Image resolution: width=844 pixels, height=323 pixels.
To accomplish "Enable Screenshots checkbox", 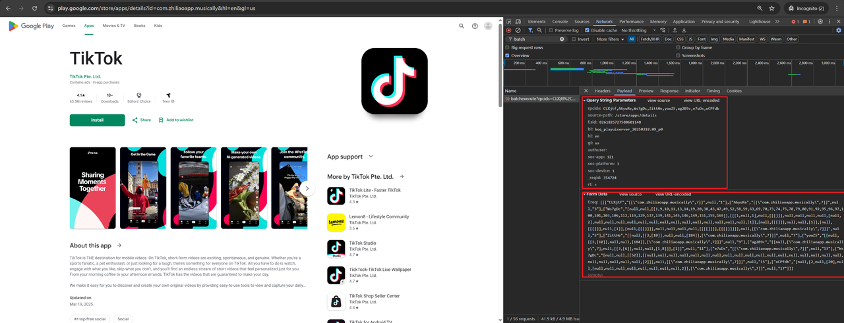I will [678, 56].
